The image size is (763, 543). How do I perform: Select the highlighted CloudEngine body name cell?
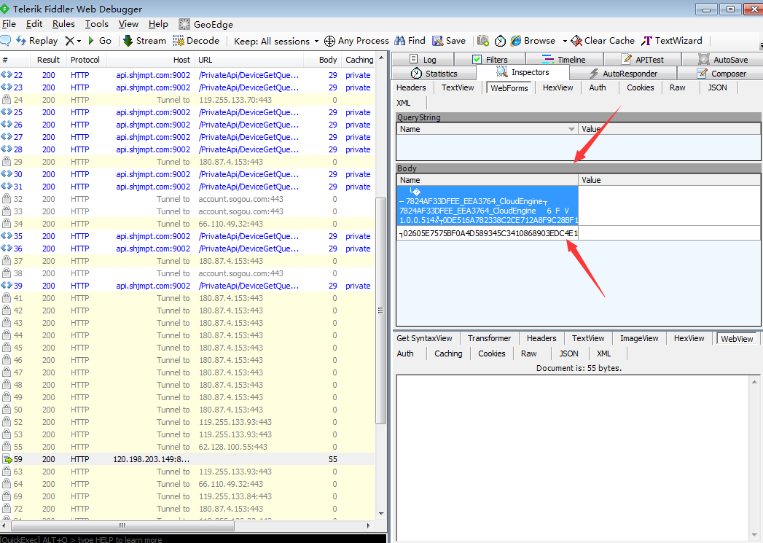pyautogui.click(x=488, y=206)
